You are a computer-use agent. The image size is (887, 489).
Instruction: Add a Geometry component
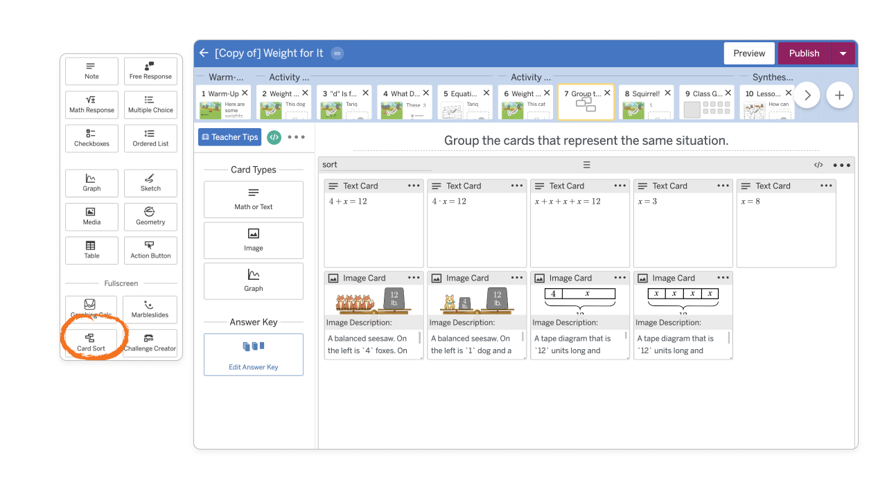click(150, 217)
